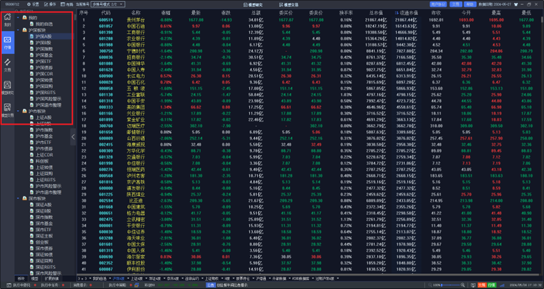Click the 用户协议 button

pyautogui.click(x=438, y=4)
